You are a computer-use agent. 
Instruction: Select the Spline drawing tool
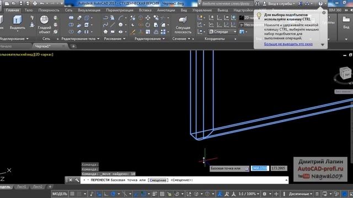105,25
